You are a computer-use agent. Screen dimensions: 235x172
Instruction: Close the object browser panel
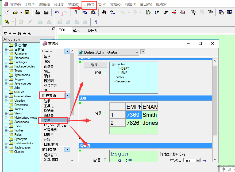(54, 29)
